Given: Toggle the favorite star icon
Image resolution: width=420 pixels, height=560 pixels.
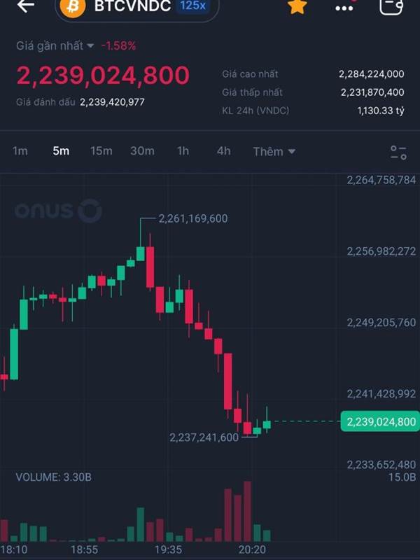Looking at the screenshot, I should (297, 6).
